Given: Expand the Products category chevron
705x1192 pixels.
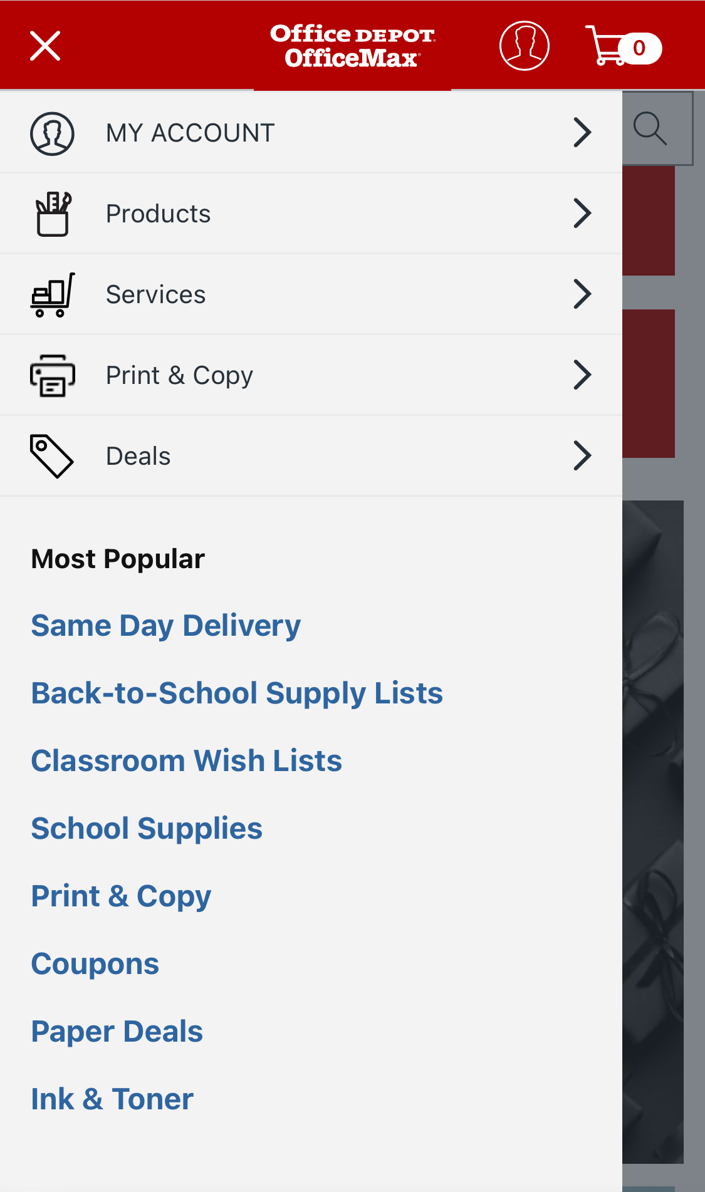Looking at the screenshot, I should coord(582,213).
